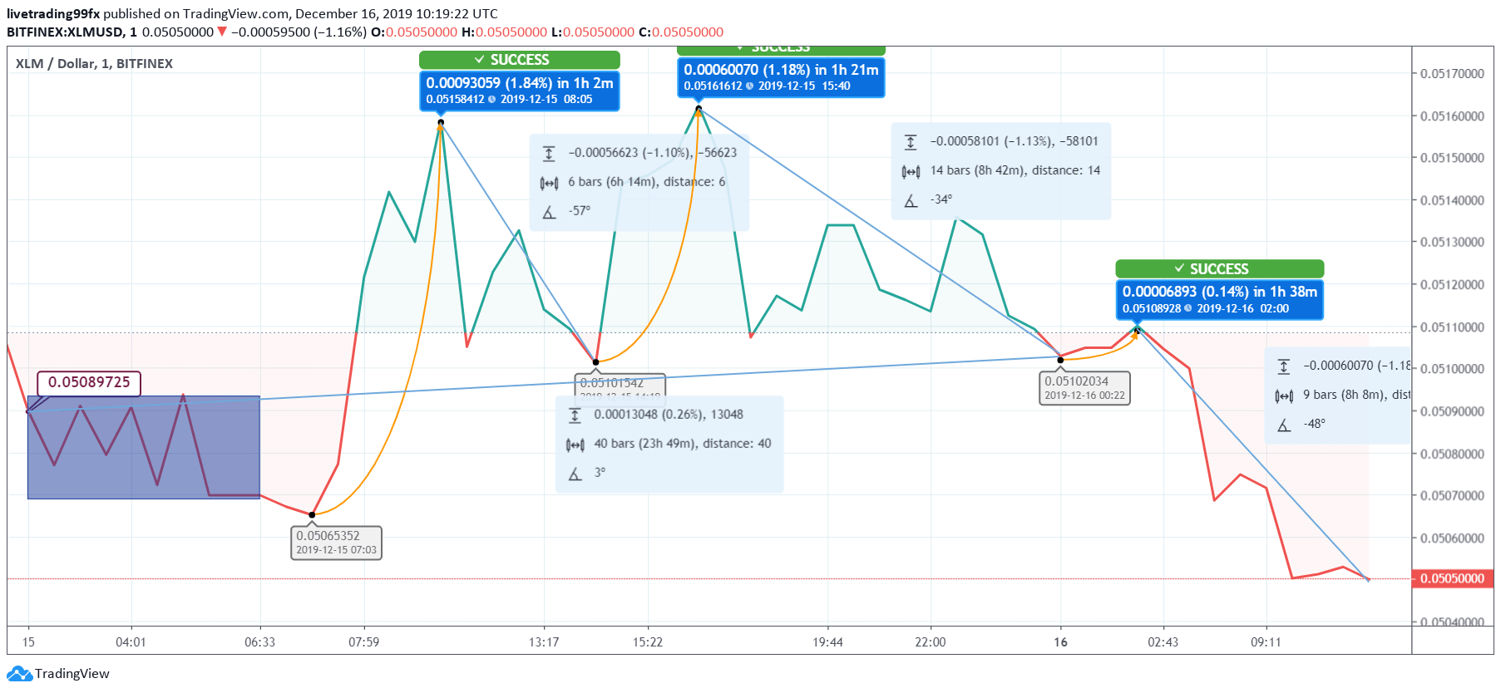Image resolution: width=1501 pixels, height=693 pixels.
Task: Click the C:0.05050000 close value in header
Action: (x=681, y=32)
